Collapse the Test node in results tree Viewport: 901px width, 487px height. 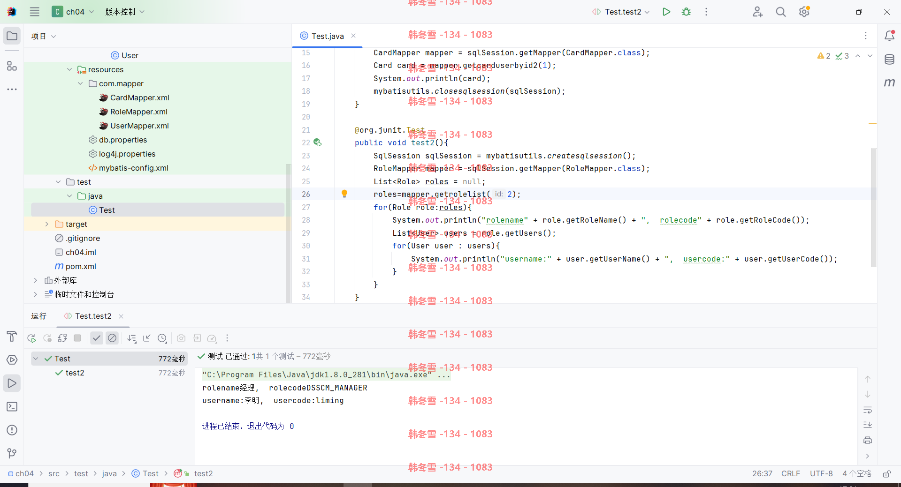[x=36, y=359]
